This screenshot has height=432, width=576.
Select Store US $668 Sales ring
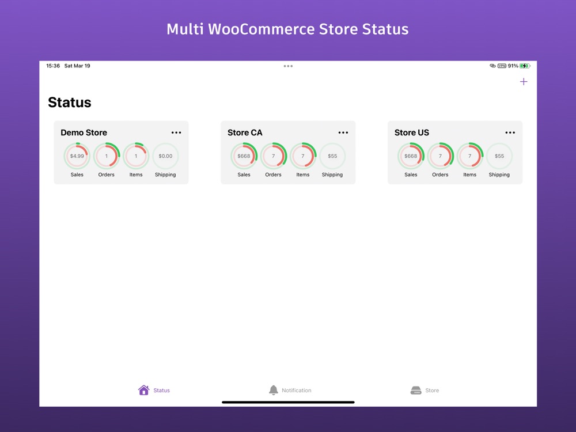411,156
